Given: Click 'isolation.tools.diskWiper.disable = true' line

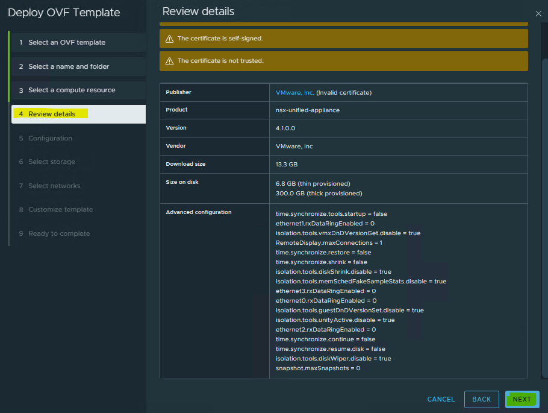Looking at the screenshot, I should coord(333,359).
